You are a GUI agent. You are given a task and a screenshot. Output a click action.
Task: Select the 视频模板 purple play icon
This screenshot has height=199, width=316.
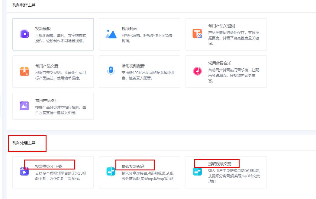(24, 33)
